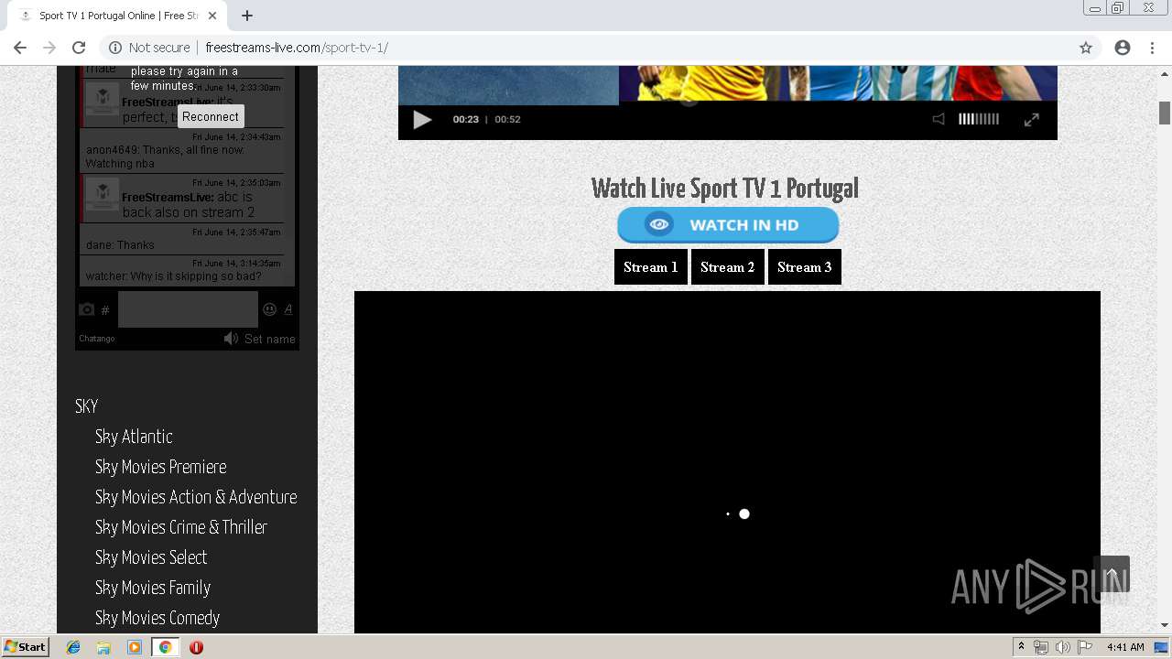Open the network tray icon
Image resolution: width=1172 pixels, height=659 pixels.
point(1041,647)
